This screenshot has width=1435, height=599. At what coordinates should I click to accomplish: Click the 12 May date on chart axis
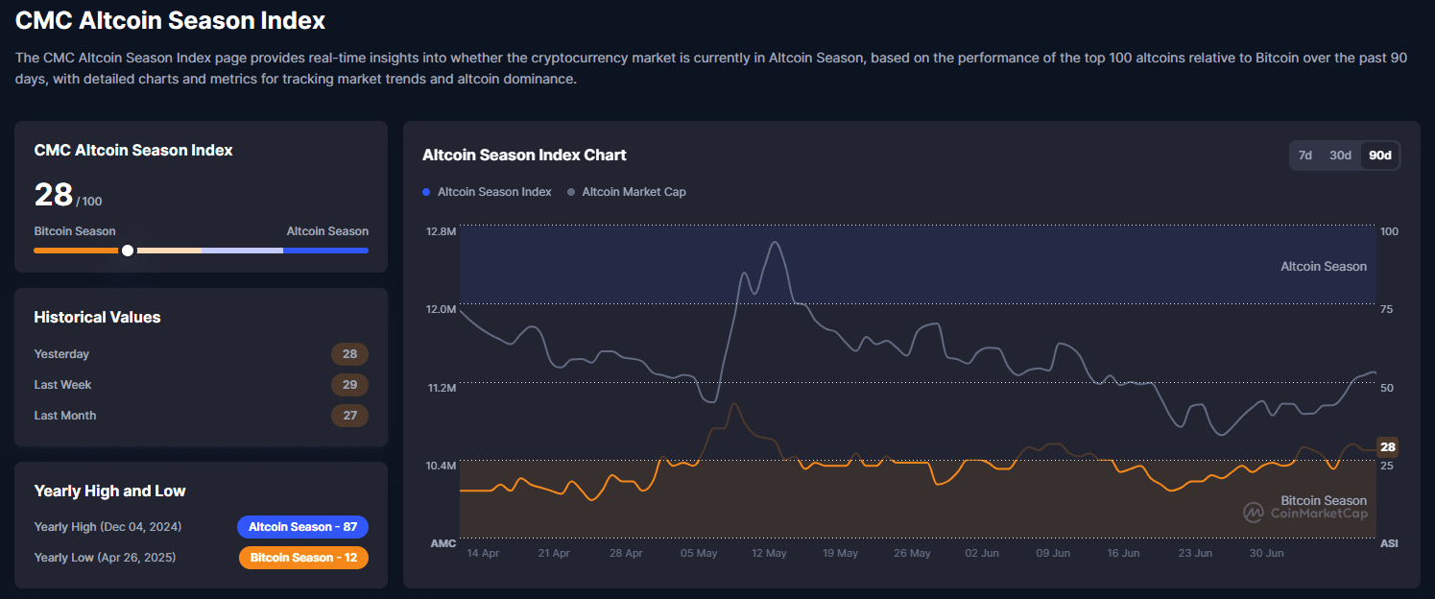tap(769, 554)
